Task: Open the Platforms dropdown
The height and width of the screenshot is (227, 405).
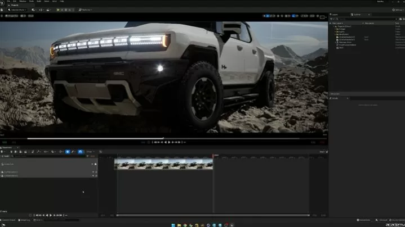Action: point(86,10)
